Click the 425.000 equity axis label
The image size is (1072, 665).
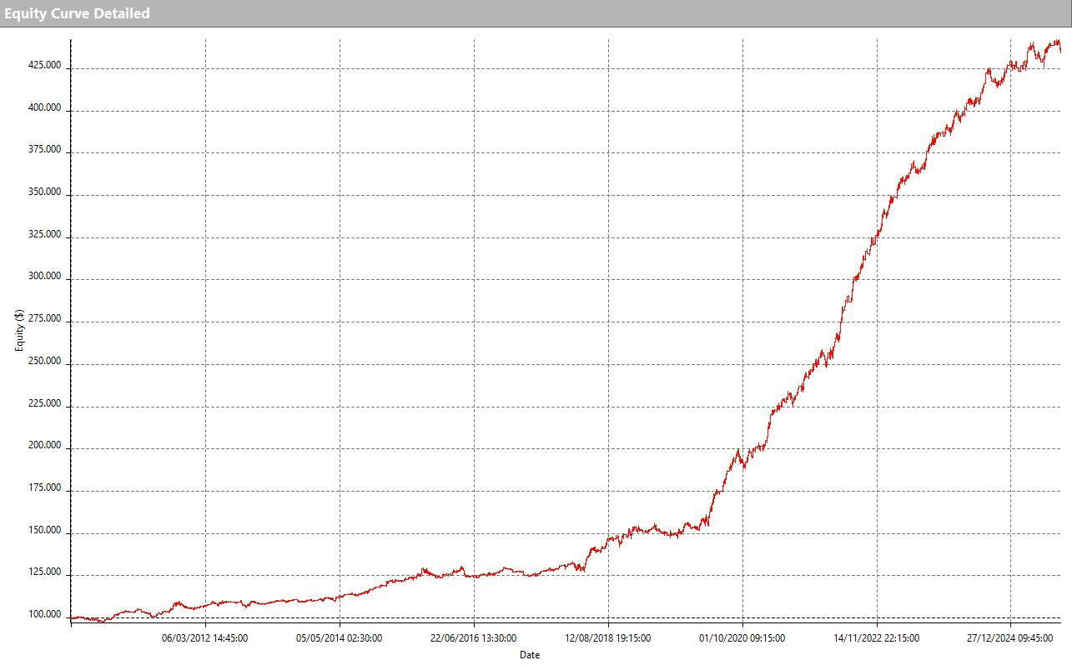(45, 66)
